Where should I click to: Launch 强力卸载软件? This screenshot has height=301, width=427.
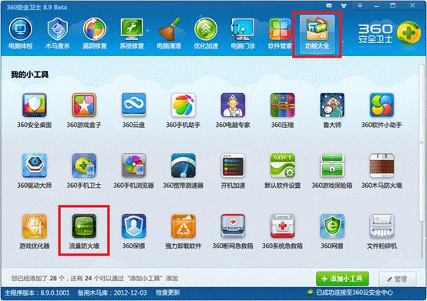click(183, 232)
